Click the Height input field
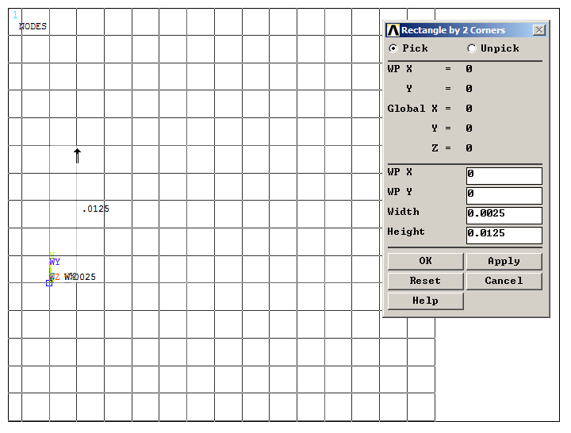571x433 pixels. click(x=504, y=236)
